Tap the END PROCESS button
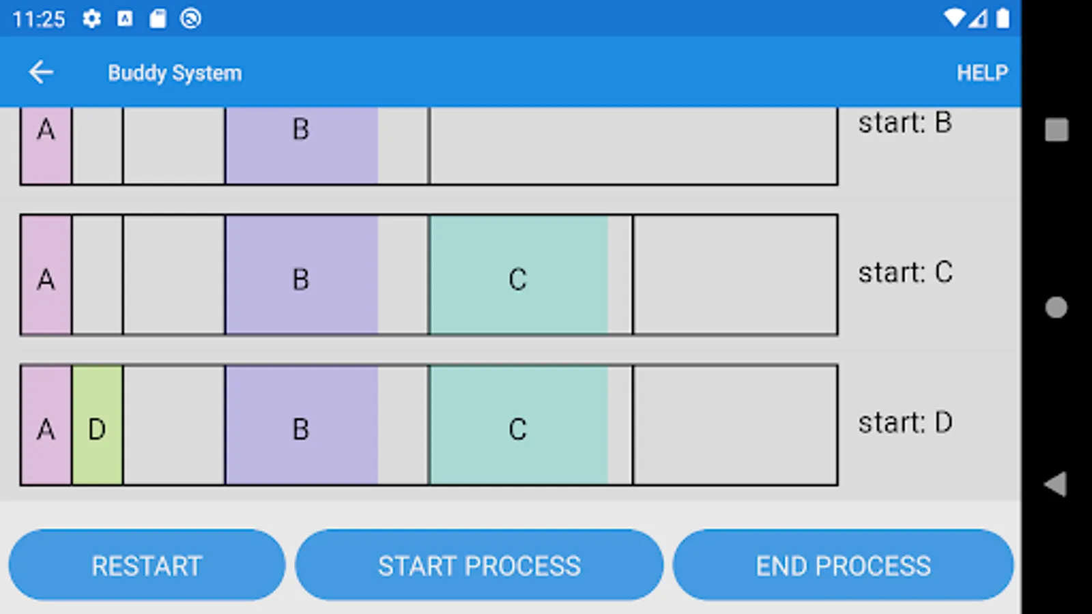This screenshot has width=1092, height=614. [843, 566]
